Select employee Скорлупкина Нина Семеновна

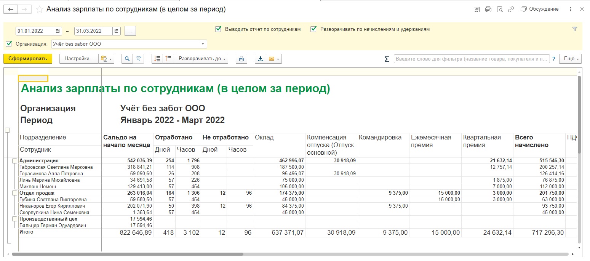pos(54,213)
